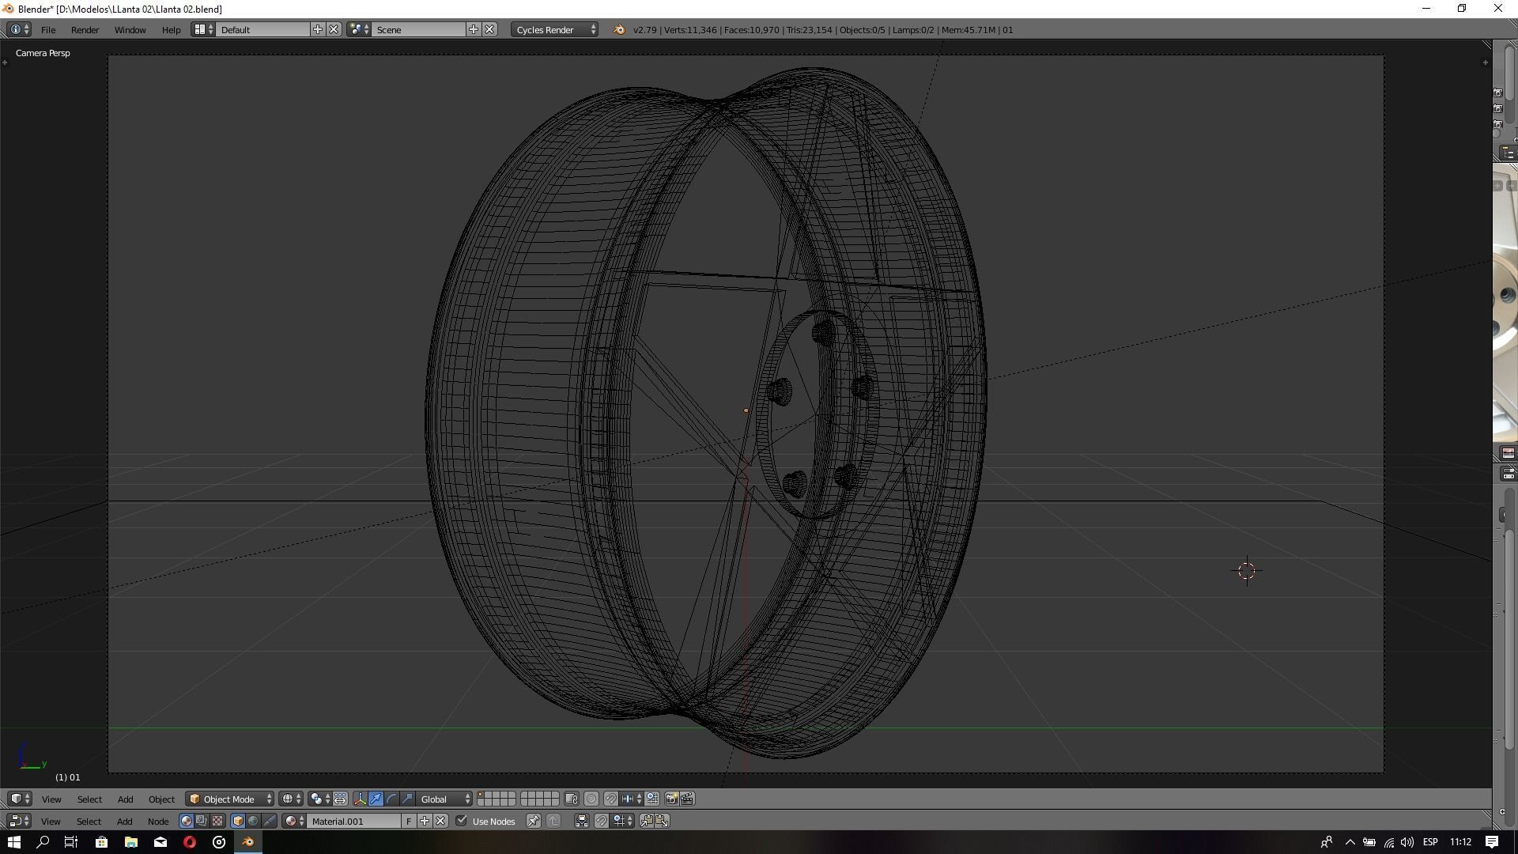Select the compositing nodes tree icon
The width and height of the screenshot is (1518, 854).
tap(202, 822)
